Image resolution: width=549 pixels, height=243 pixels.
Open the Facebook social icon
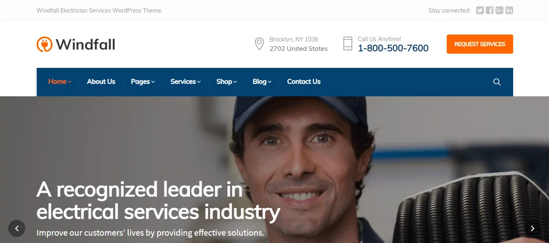click(490, 11)
